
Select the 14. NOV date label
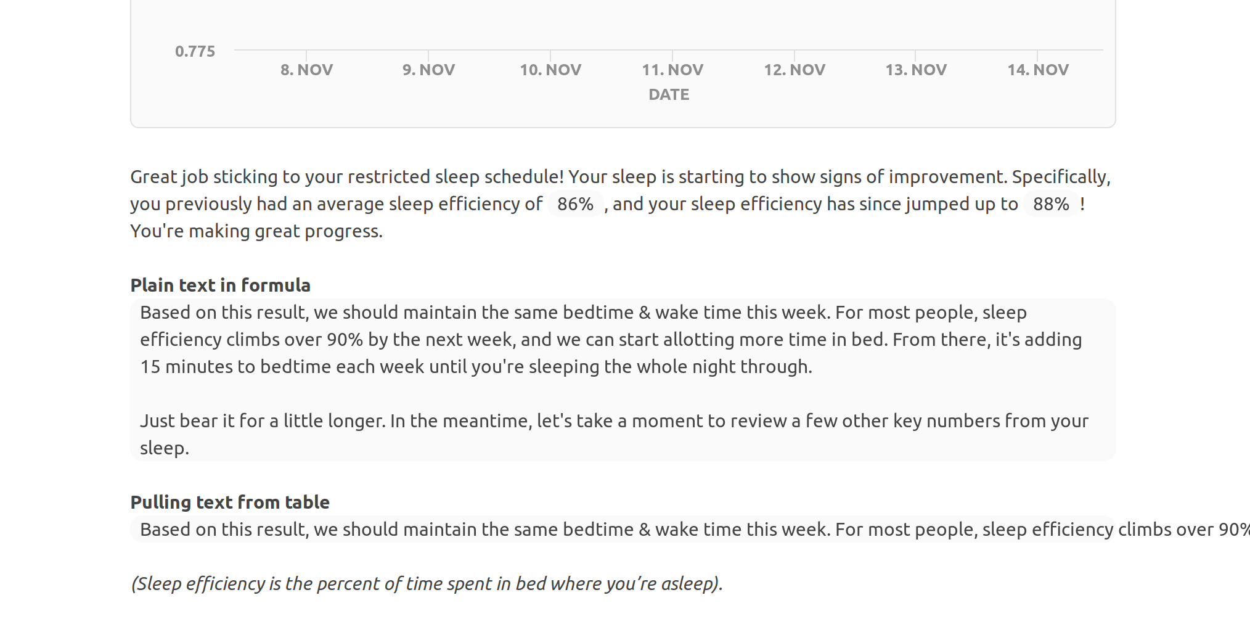[1038, 70]
